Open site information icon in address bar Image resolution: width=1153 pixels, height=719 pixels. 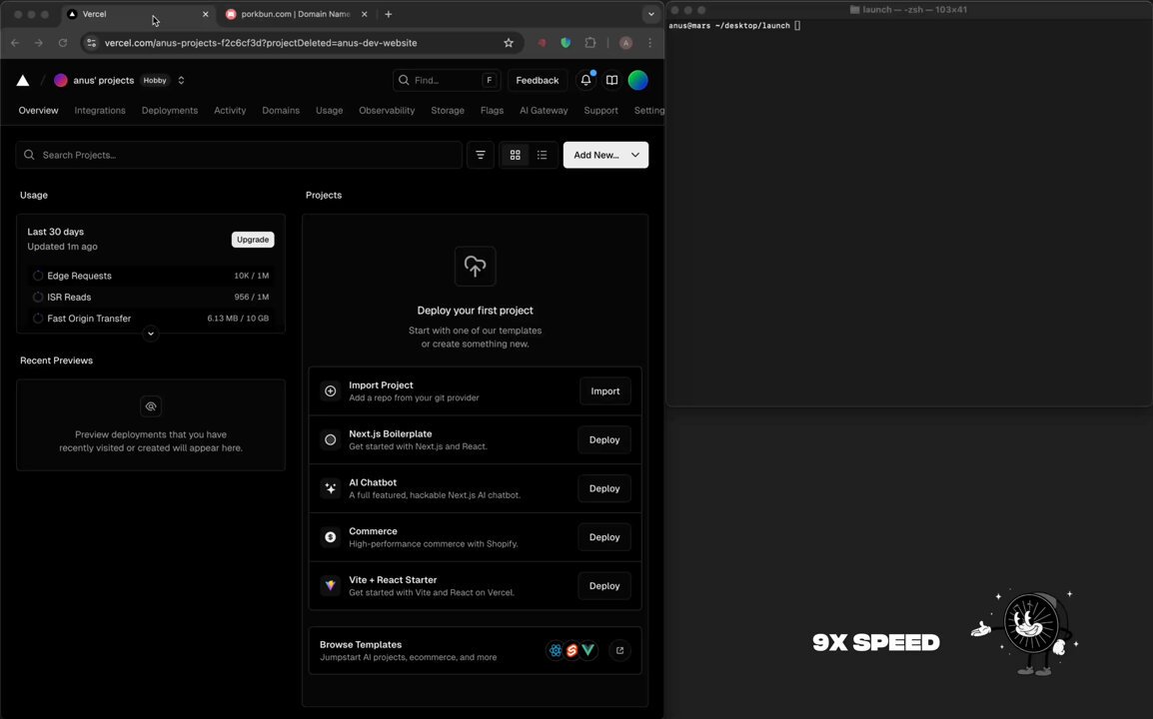pos(91,43)
